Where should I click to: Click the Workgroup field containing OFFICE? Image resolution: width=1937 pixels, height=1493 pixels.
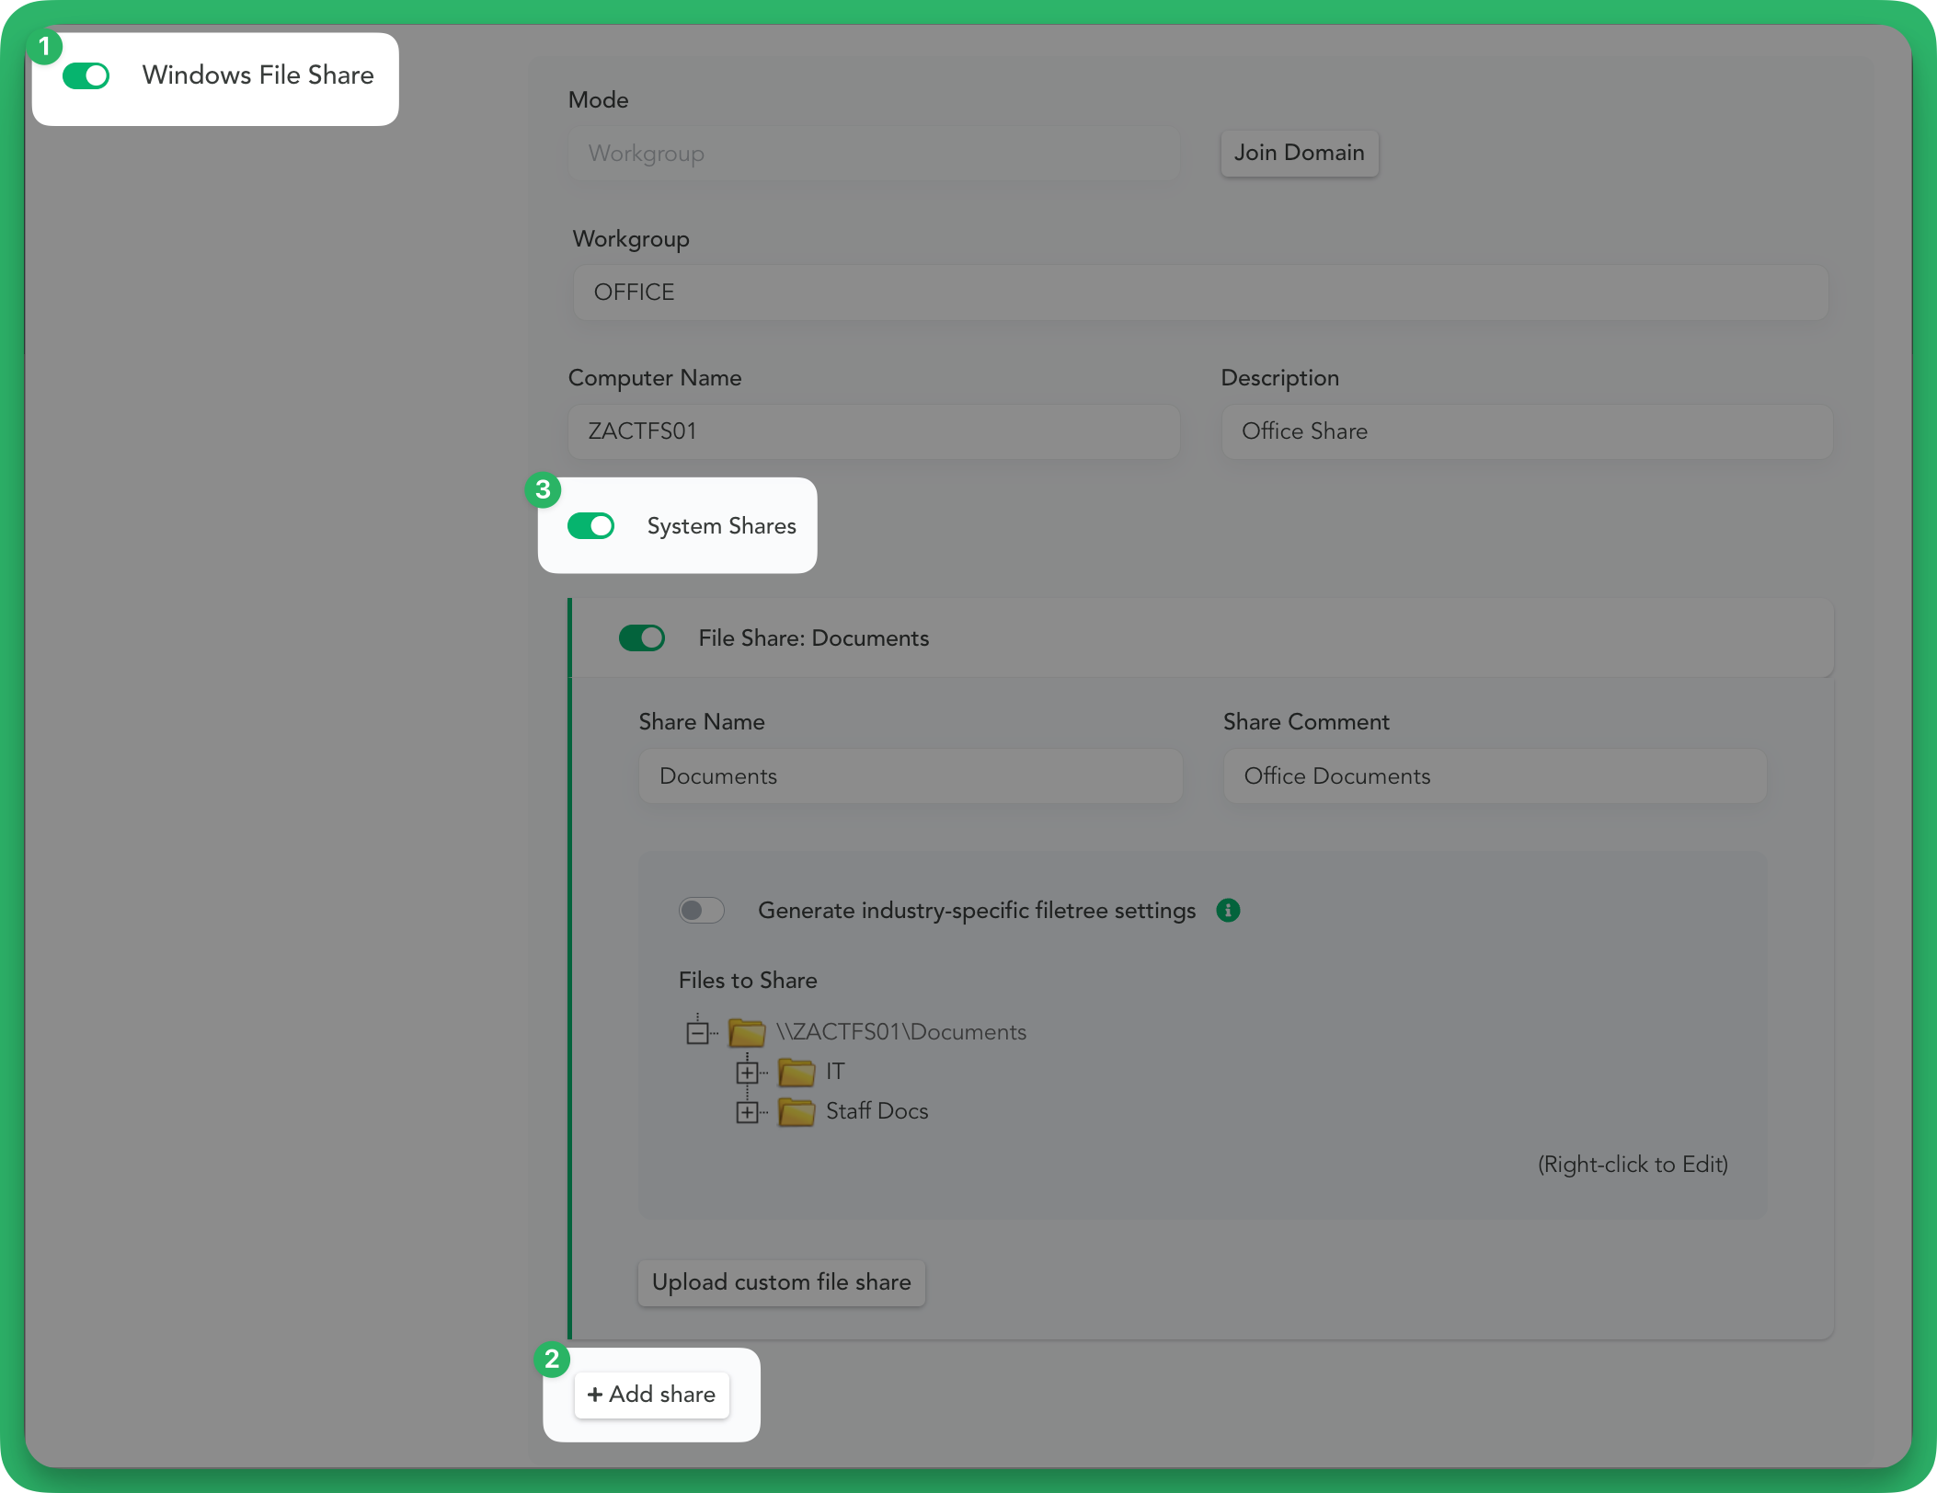pos(1196,292)
